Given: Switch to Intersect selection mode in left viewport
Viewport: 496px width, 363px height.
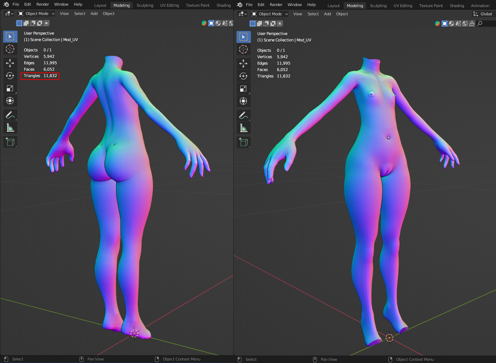Looking at the screenshot, I should pyautogui.click(x=46, y=23).
